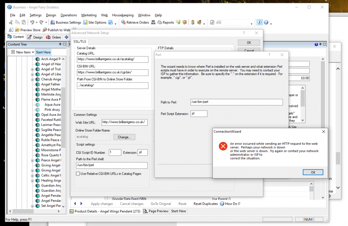Image resolution: width=348 pixels, height=226 pixels.
Task: Expand the Peace Angel tree node
Action: [32, 160]
